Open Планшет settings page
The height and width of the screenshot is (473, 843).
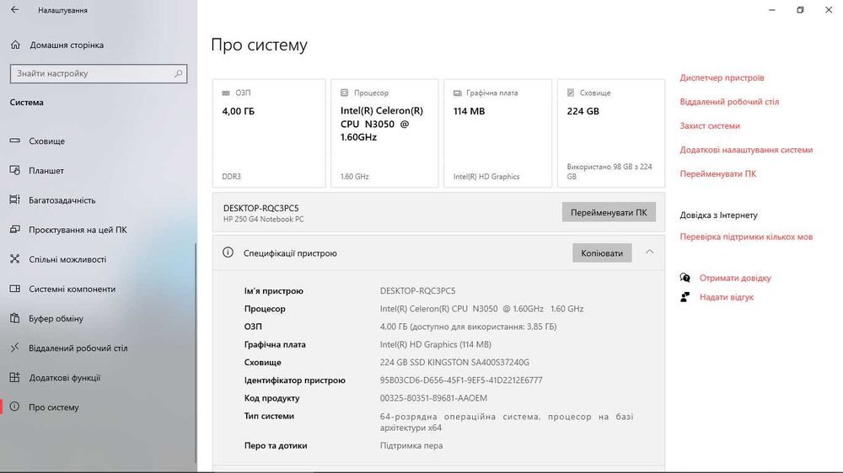(x=46, y=170)
